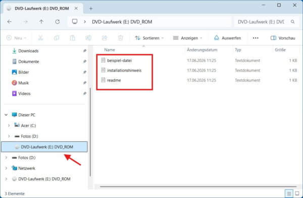Open Downloads in the sidebar

tap(28, 51)
